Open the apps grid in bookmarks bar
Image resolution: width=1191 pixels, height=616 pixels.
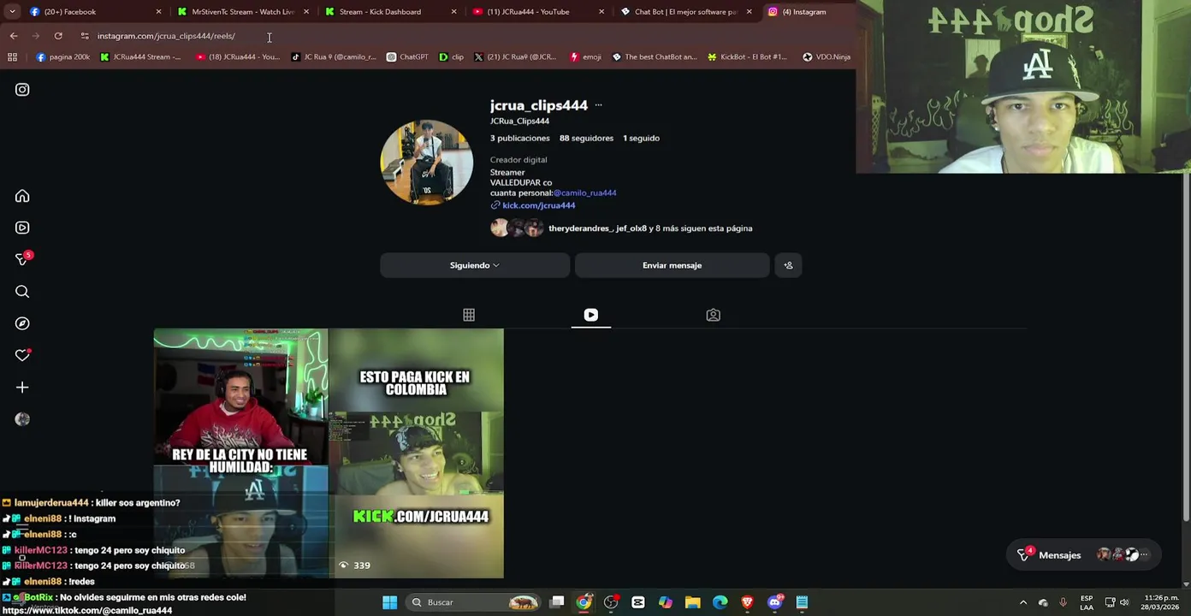tap(12, 57)
